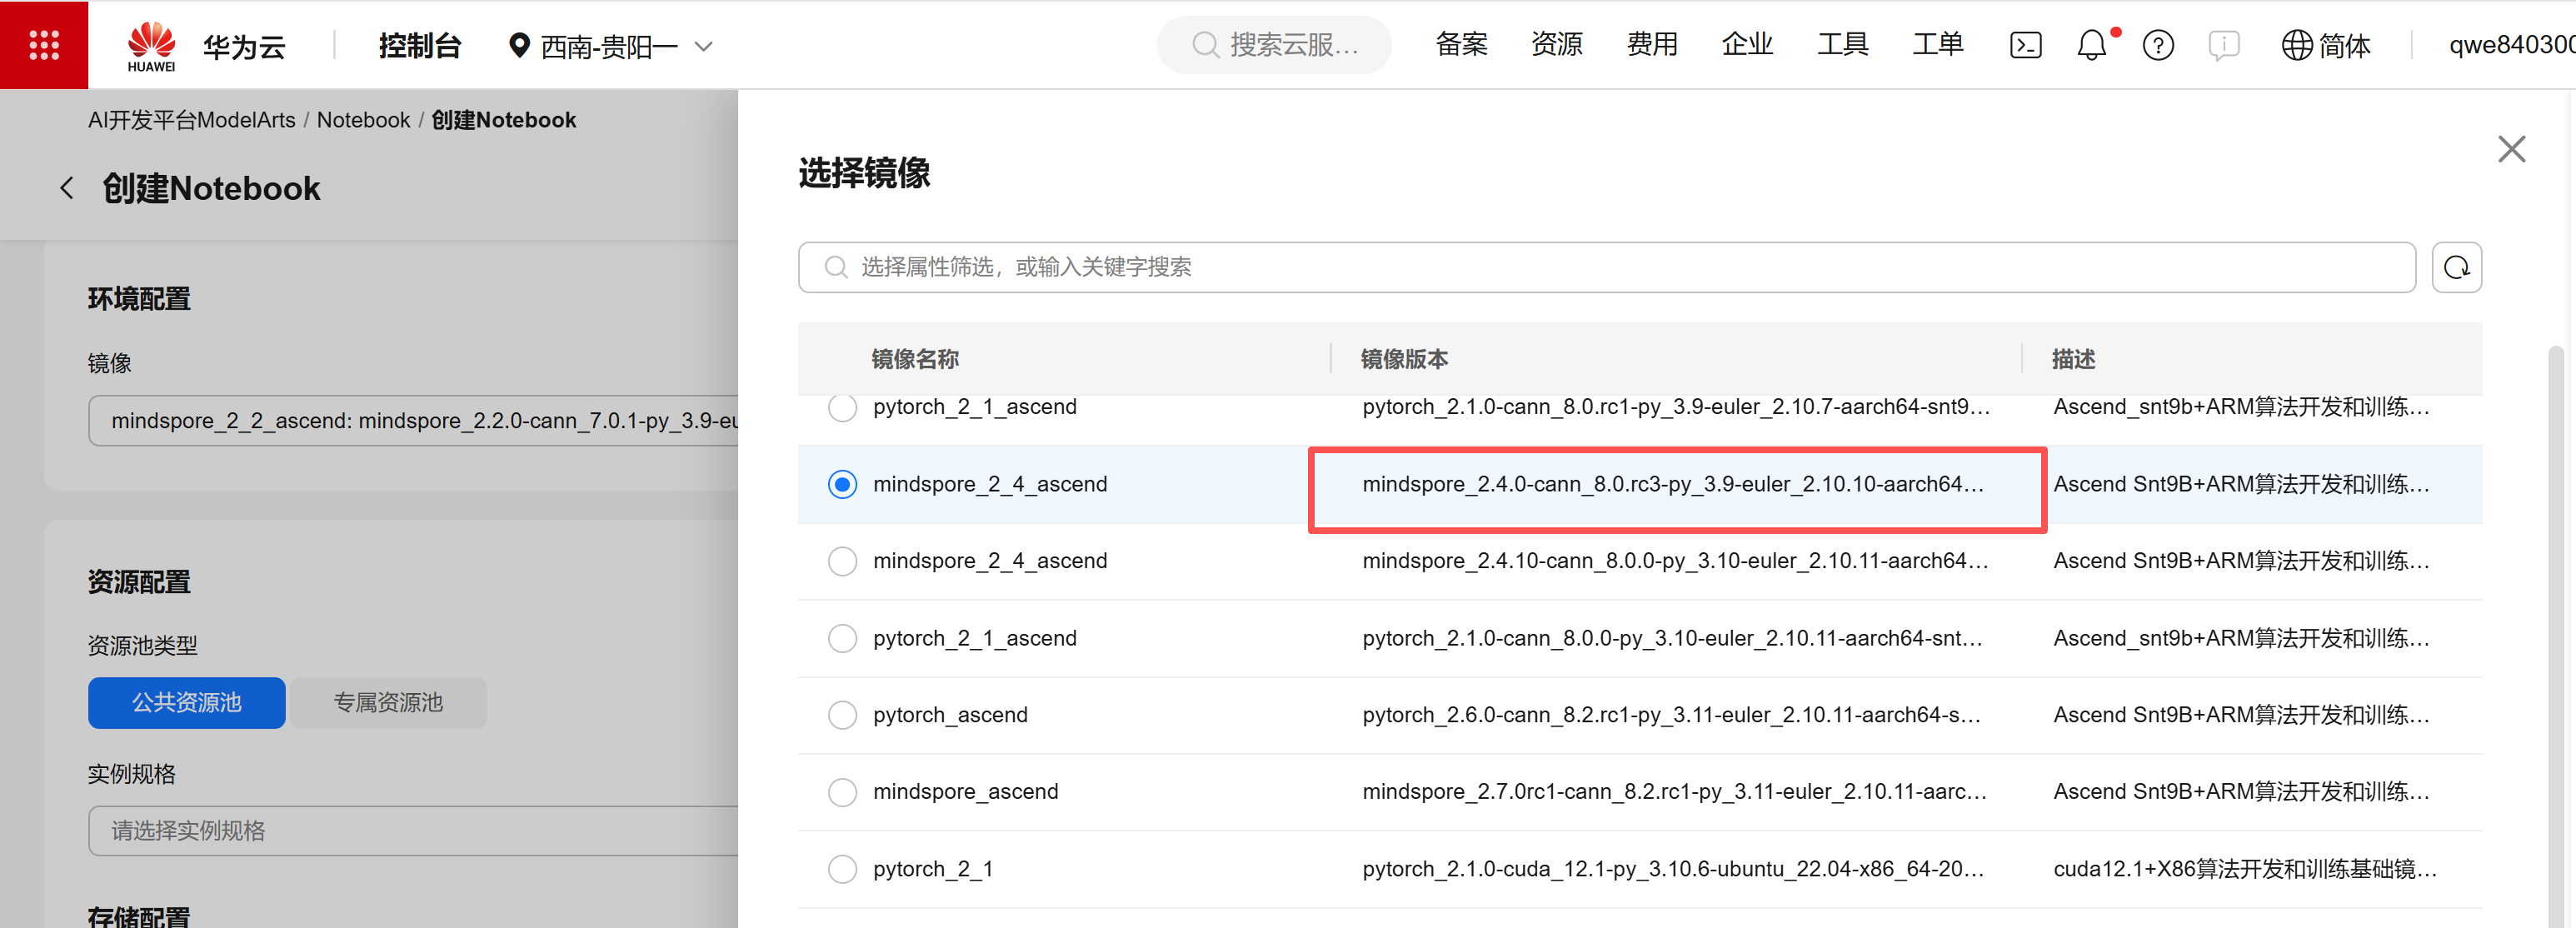2576x928 pixels.
Task: Open the notifications bell
Action: point(2091,45)
